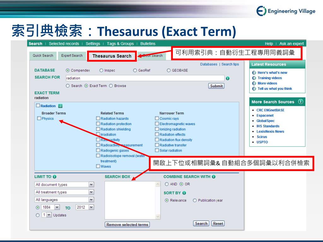
Task: Switch to the Thesaurus Search tab
Action: [x=112, y=56]
